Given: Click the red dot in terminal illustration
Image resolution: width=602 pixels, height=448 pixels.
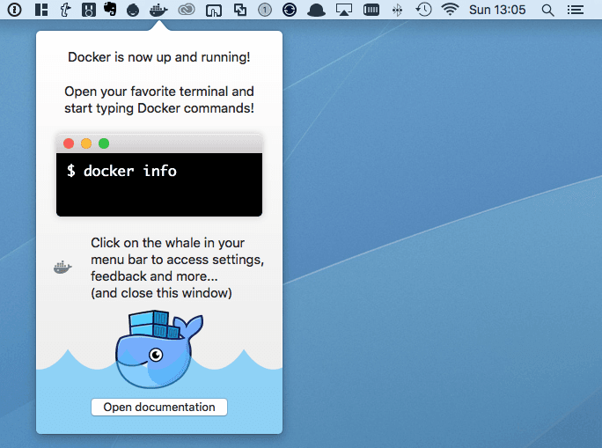Looking at the screenshot, I should [69, 143].
